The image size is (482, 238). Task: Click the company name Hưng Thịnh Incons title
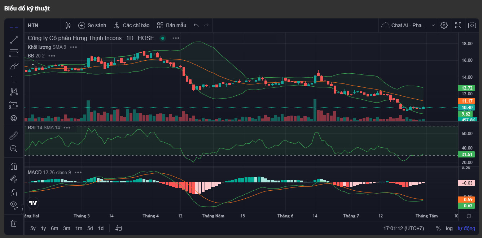(x=75, y=38)
